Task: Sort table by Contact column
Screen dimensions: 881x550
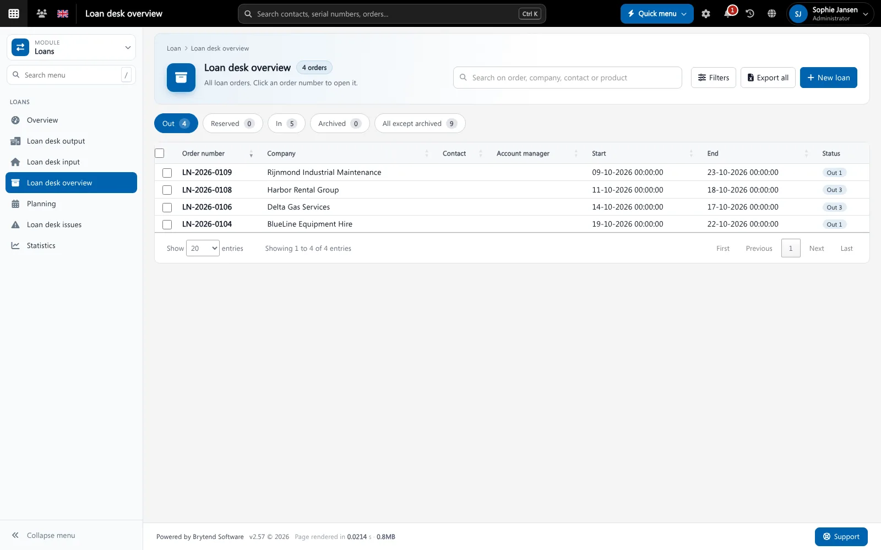Action: tap(462, 153)
